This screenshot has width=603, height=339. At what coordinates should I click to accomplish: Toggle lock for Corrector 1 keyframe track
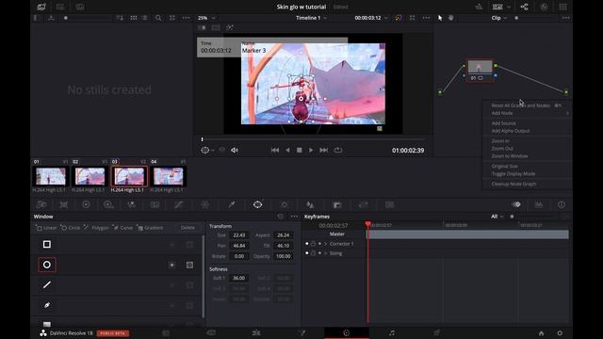(x=313, y=244)
